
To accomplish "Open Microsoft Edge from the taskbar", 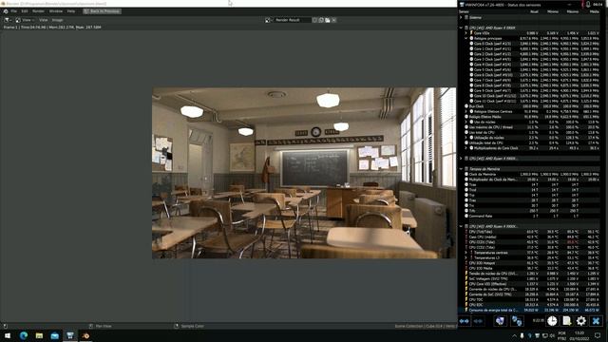I will tap(24, 335).
